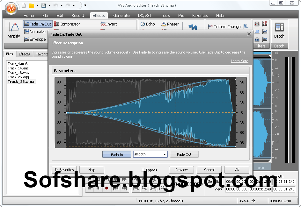Screen dimensions: 301x207
Task: Click the Redo arrow icon
Action: 68,5
